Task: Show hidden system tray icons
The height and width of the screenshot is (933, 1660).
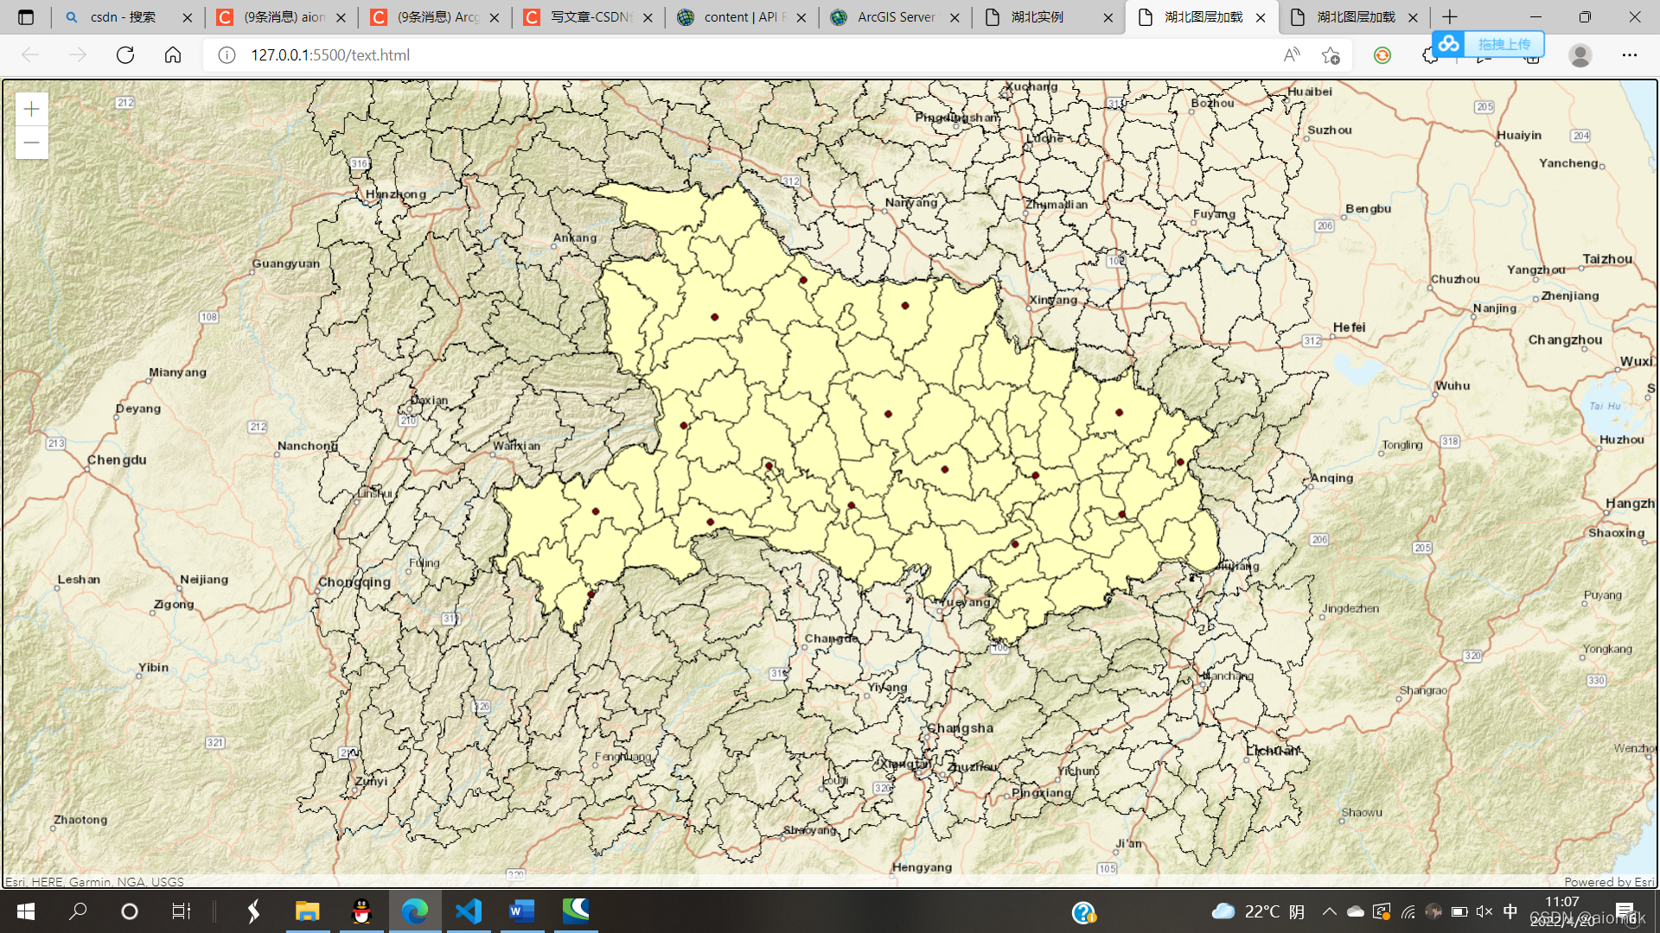Action: 1329,911
